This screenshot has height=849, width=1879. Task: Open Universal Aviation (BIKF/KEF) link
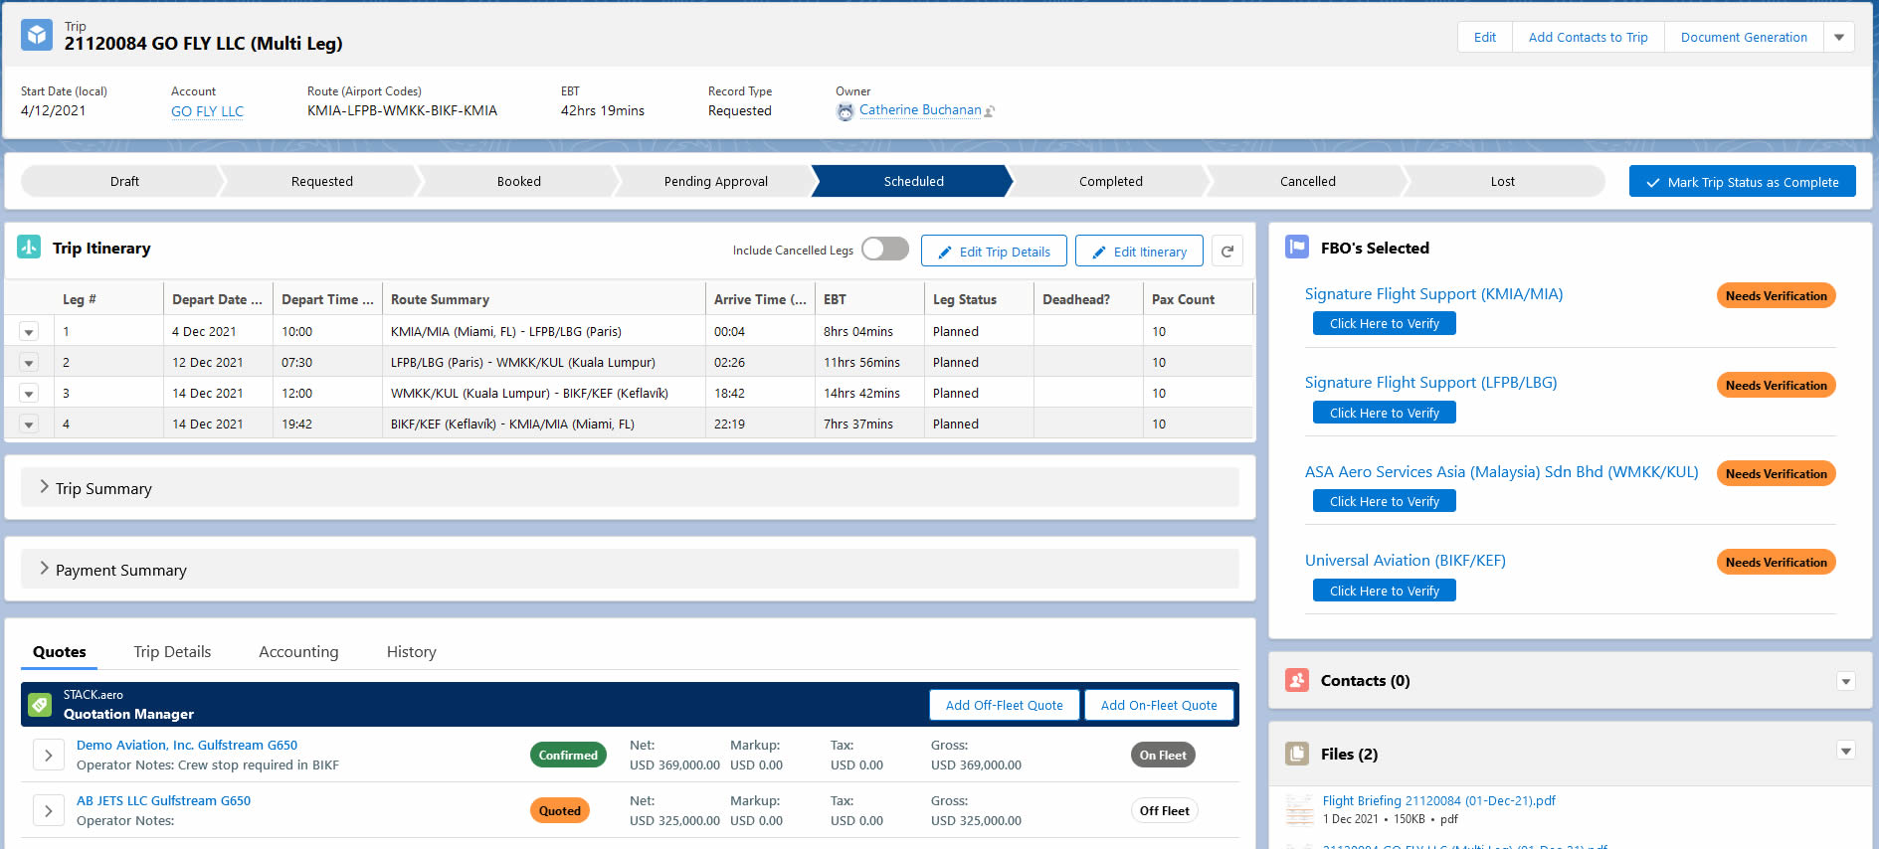pyautogui.click(x=1405, y=561)
